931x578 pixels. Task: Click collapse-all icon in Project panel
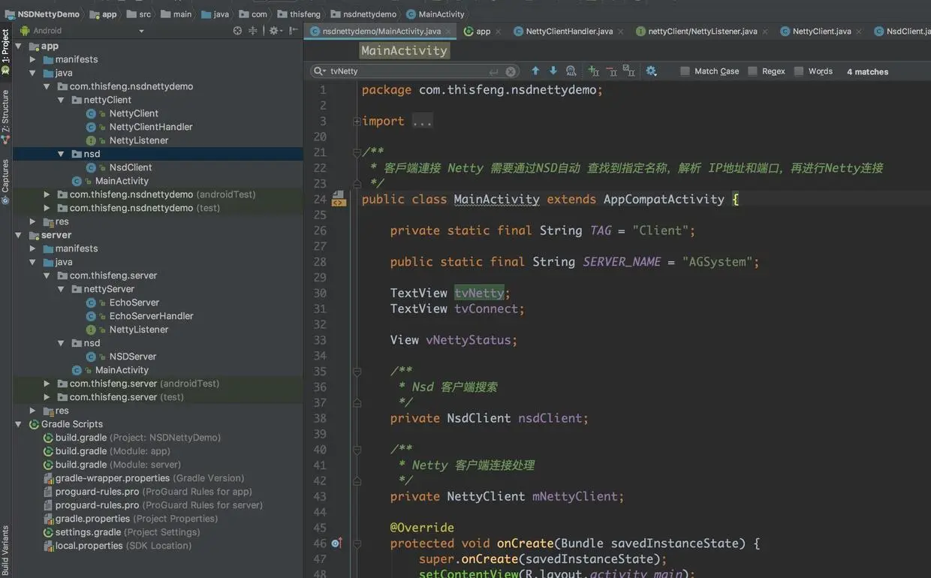pos(253,31)
